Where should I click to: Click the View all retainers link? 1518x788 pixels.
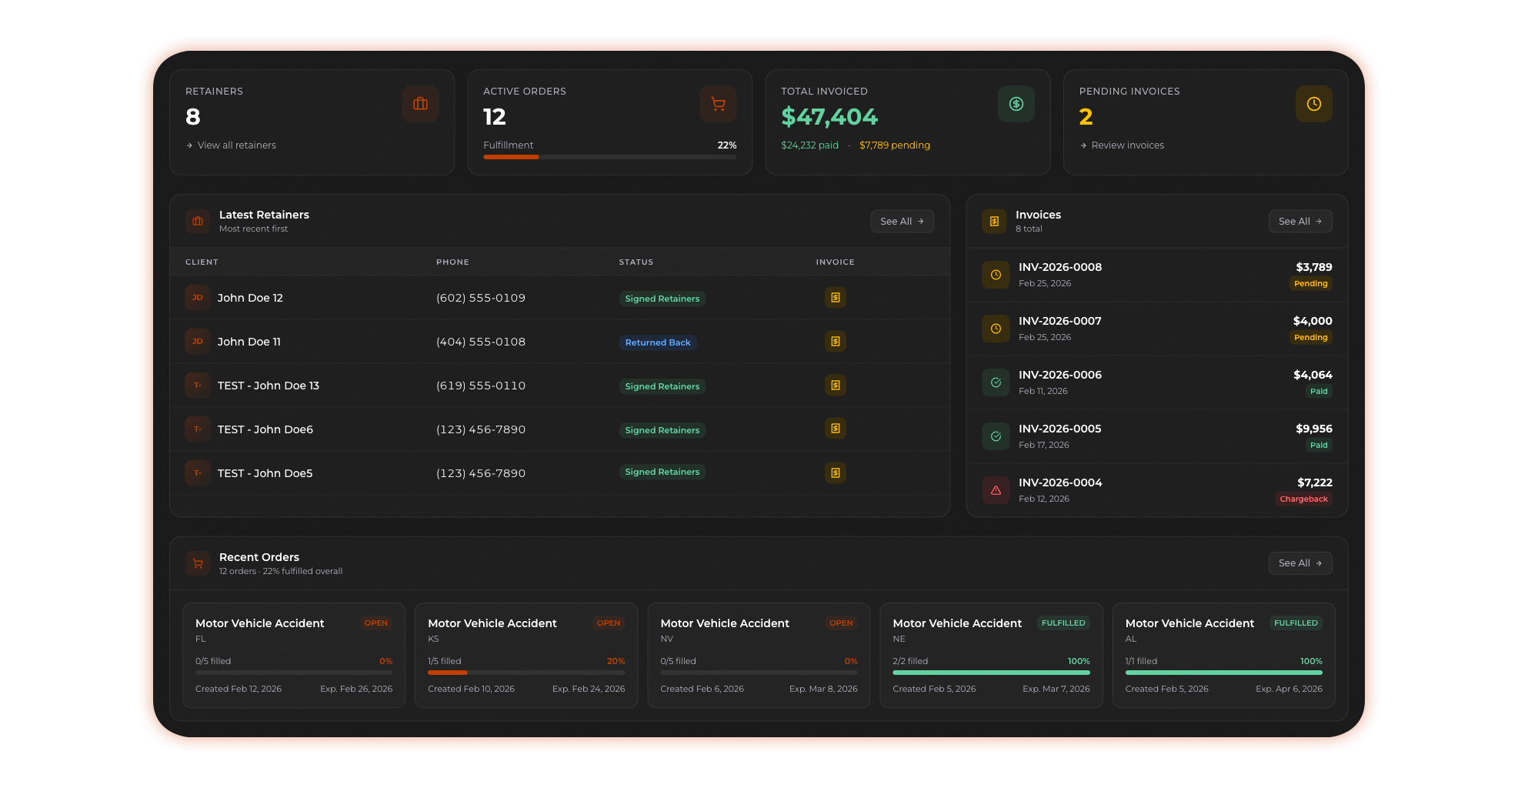(x=236, y=145)
